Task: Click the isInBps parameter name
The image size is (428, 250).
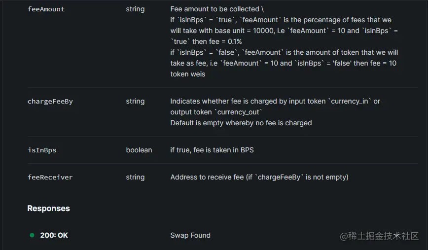Action: (x=42, y=150)
